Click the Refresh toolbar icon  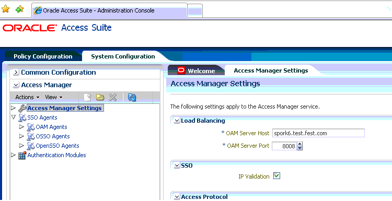pyautogui.click(x=132, y=97)
